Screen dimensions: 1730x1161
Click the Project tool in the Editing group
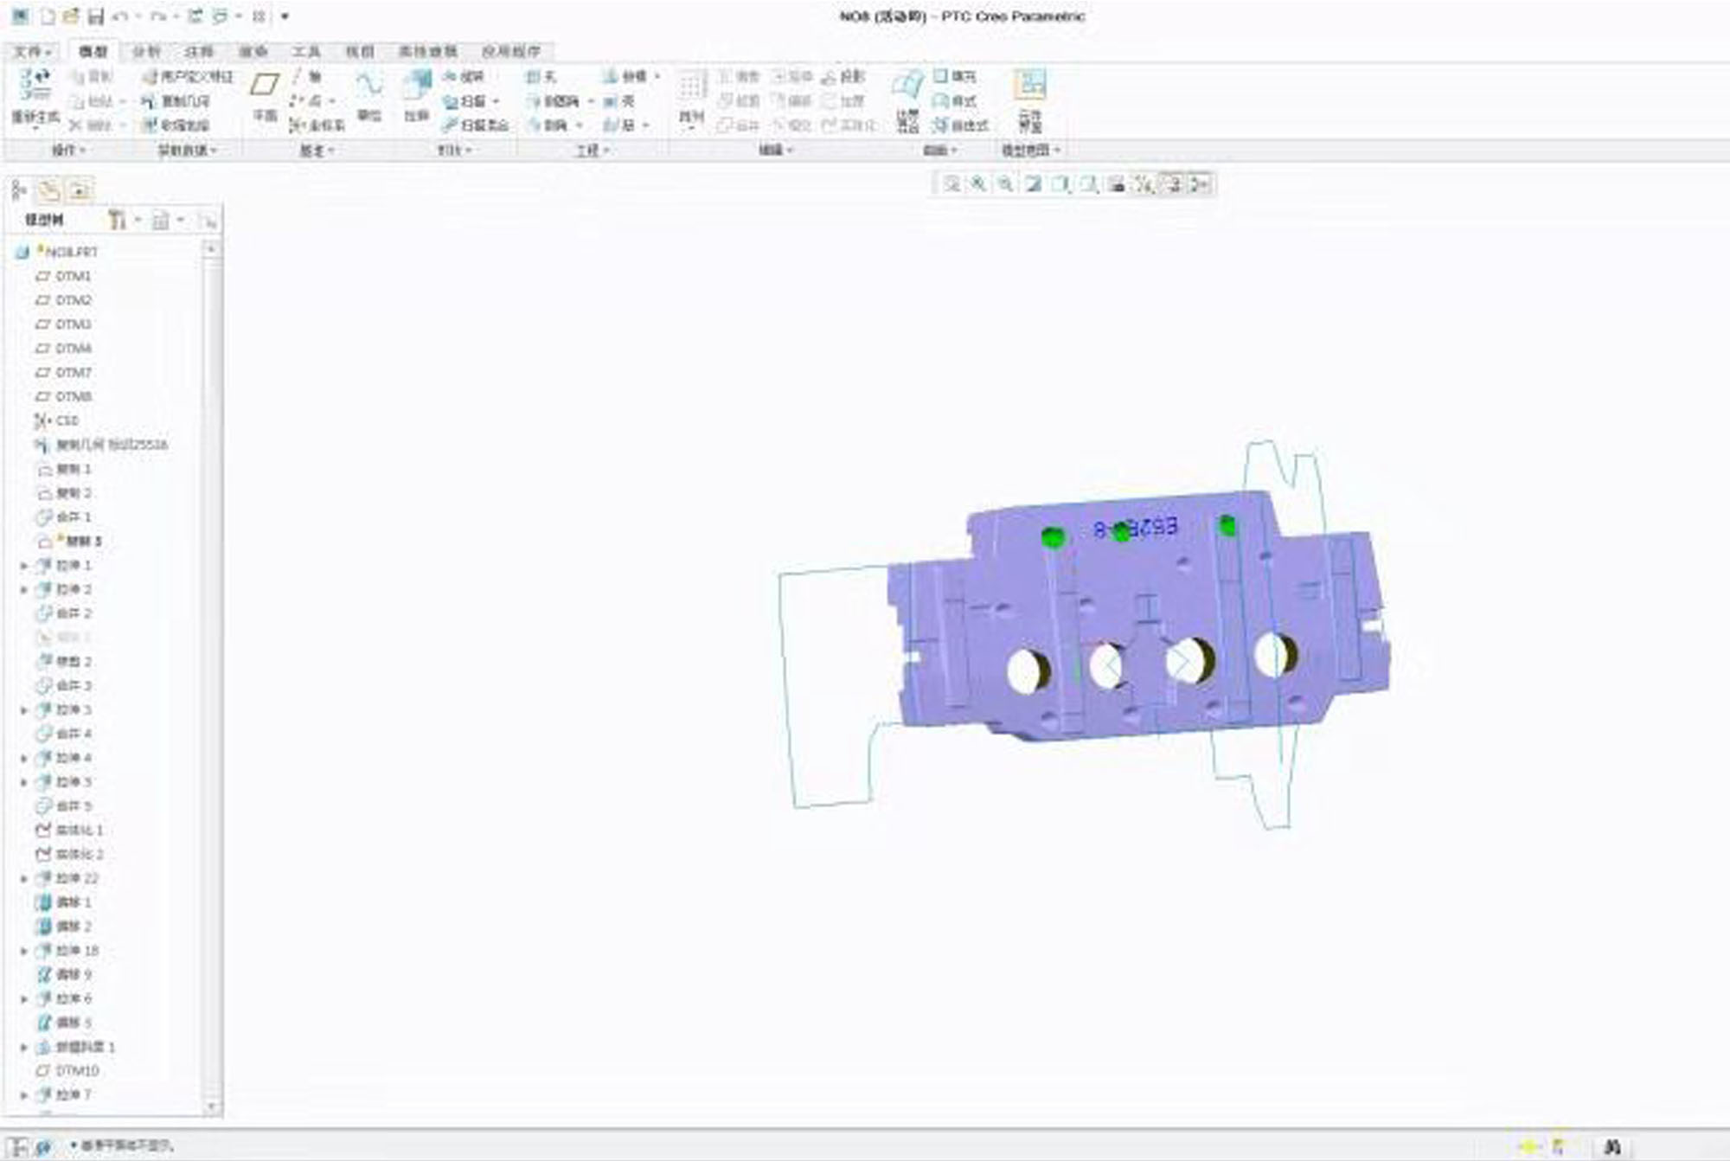pyautogui.click(x=843, y=77)
